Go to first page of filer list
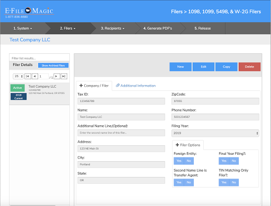 [x=28, y=76]
